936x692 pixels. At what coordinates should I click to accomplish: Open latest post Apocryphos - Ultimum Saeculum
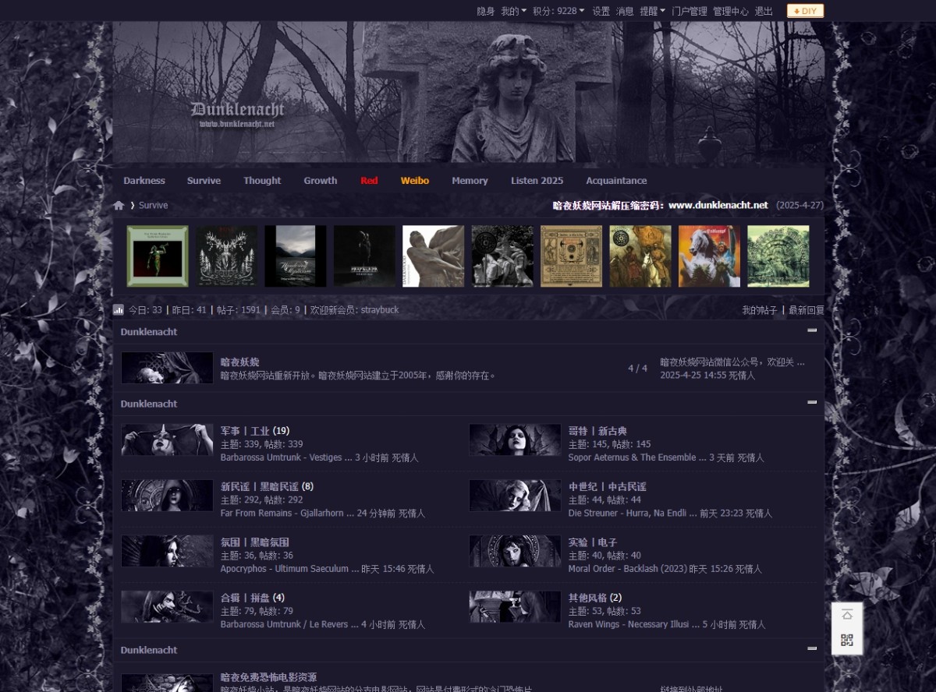pos(289,569)
